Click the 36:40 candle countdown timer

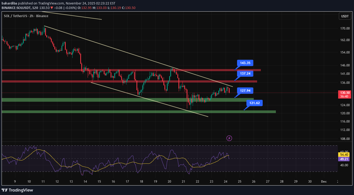click(x=345, y=96)
